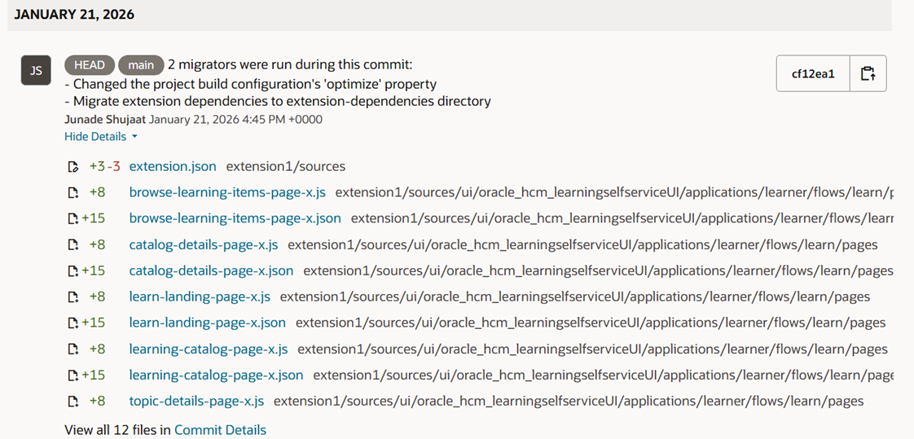Open learn-landing-page-x.json file link
Image resolution: width=914 pixels, height=439 pixels.
tap(208, 323)
